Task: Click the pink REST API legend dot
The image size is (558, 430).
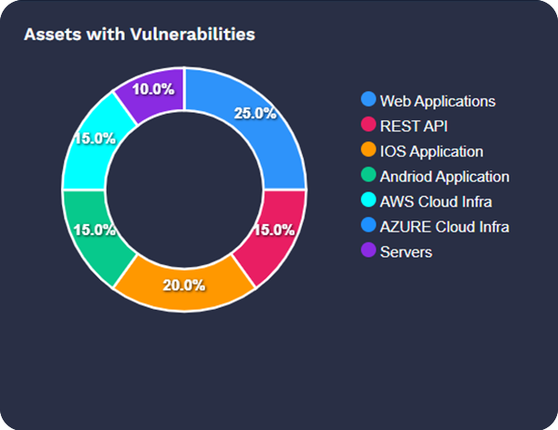Action: coord(368,125)
